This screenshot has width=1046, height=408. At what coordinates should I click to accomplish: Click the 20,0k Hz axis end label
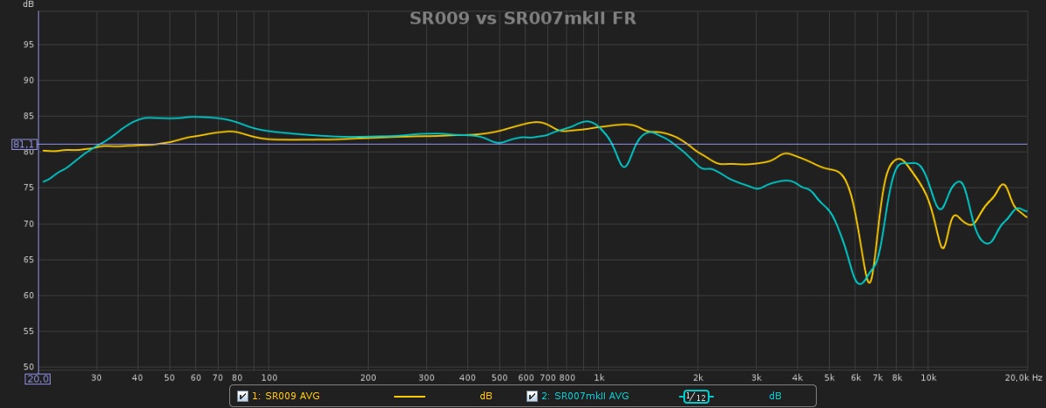[1022, 378]
